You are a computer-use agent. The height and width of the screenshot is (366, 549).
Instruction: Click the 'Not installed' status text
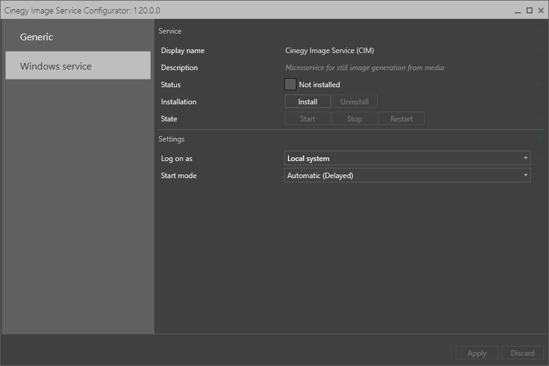[319, 85]
